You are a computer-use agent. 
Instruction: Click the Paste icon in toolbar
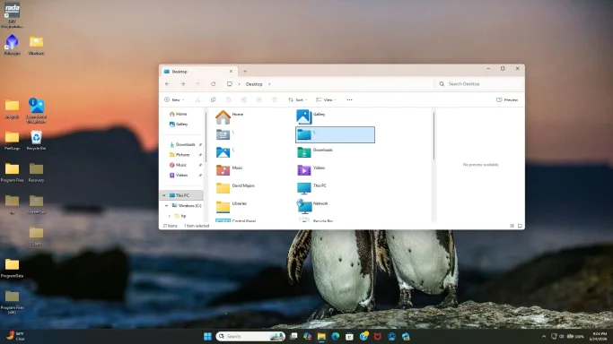(x=229, y=99)
